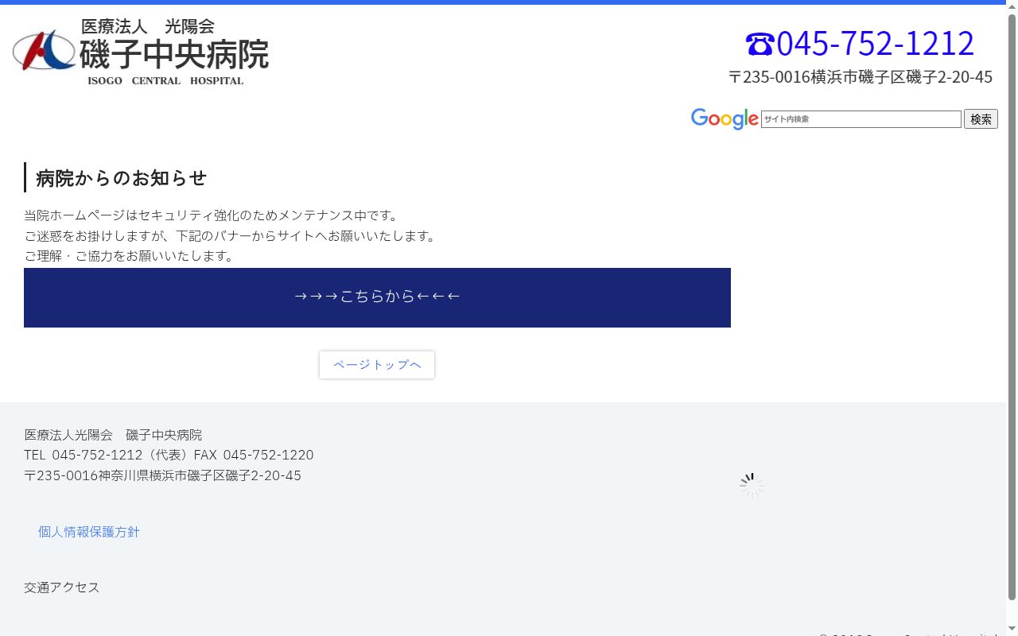Click the address 〒235-0016横浜市磯子区磯子2-20-45 in header
1018x636 pixels.
(861, 77)
